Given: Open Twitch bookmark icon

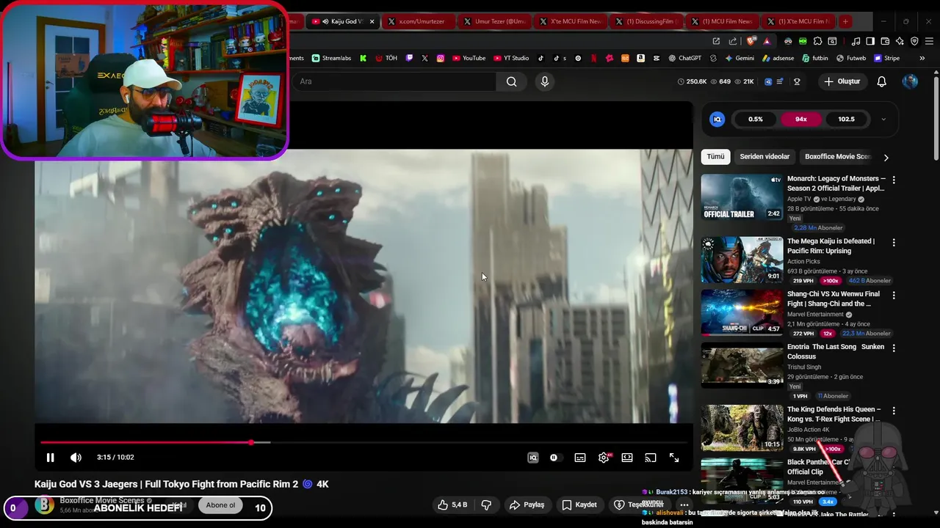Looking at the screenshot, I should click(409, 58).
